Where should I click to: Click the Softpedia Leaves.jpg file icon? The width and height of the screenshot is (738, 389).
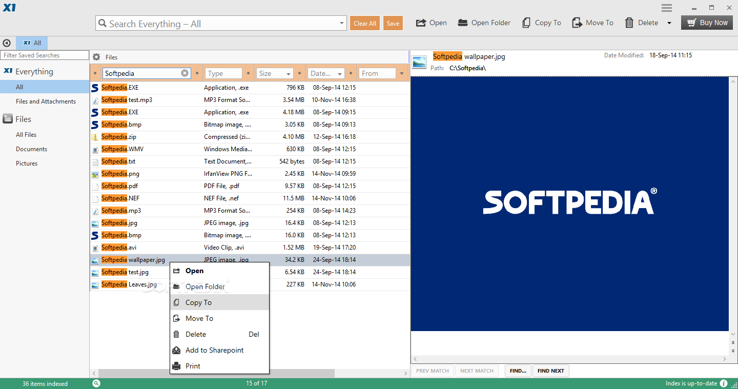pyautogui.click(x=95, y=284)
